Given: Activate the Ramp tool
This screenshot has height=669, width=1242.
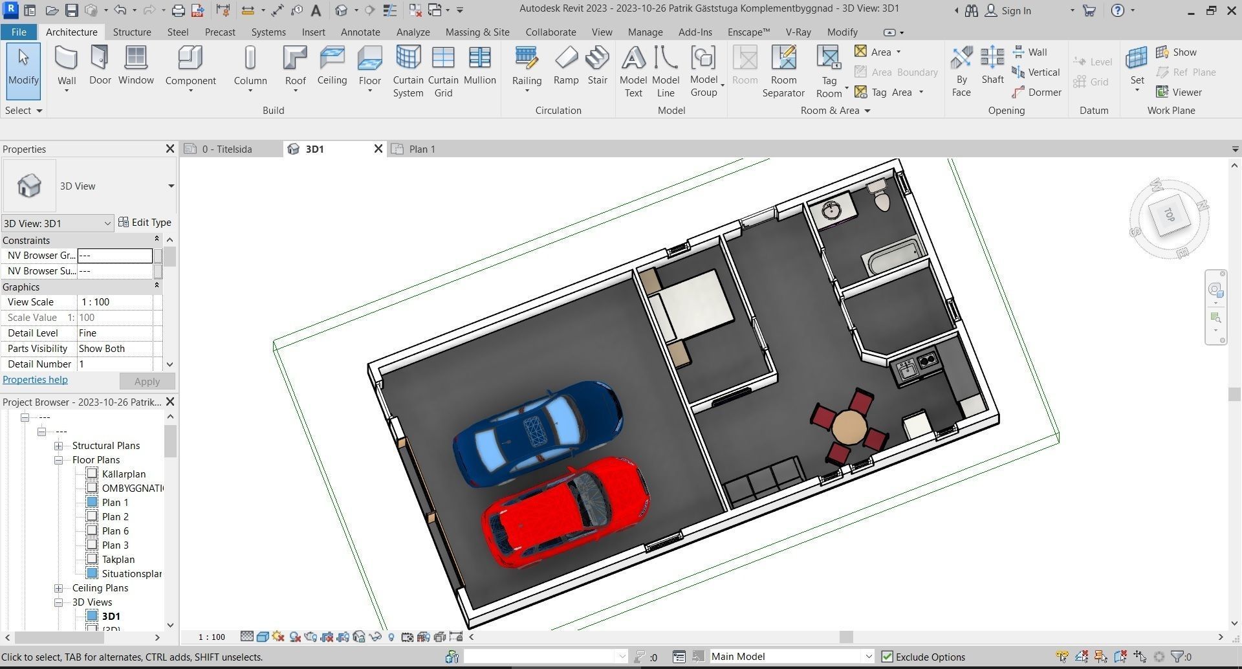Looking at the screenshot, I should pyautogui.click(x=566, y=66).
